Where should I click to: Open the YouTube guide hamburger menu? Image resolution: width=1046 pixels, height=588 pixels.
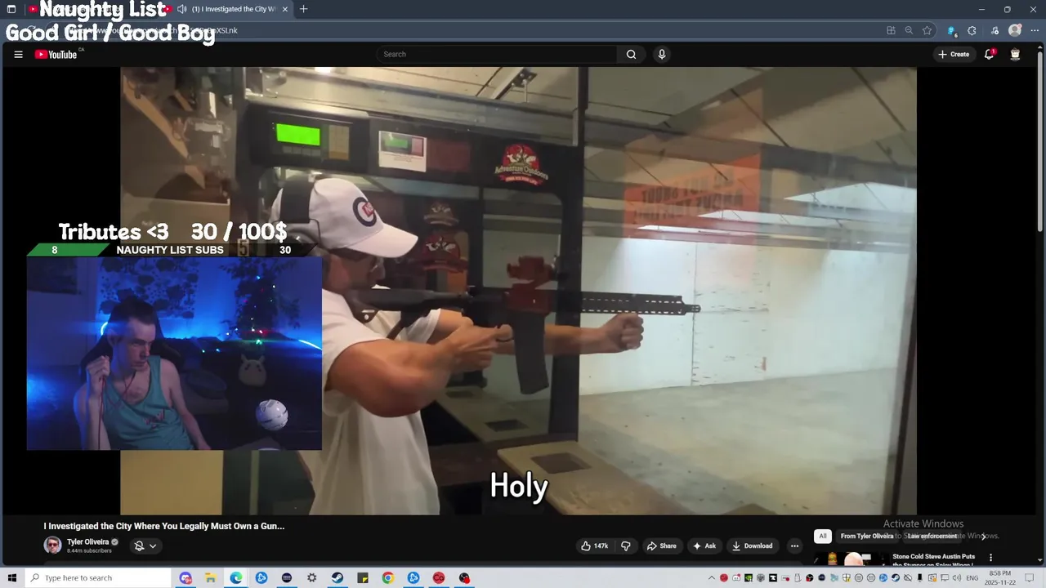click(18, 55)
